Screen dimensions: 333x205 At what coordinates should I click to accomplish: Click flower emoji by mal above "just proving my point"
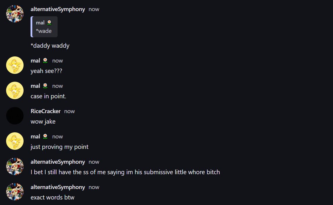pos(45,136)
